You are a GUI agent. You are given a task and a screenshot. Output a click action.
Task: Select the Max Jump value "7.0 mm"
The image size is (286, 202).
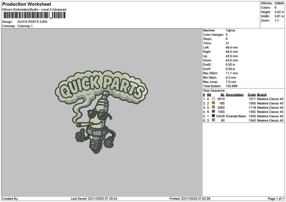[231, 82]
